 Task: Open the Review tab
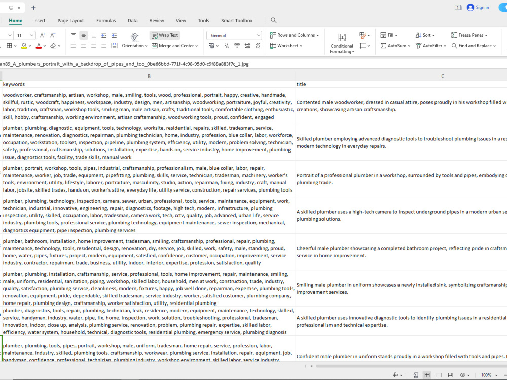tap(157, 21)
